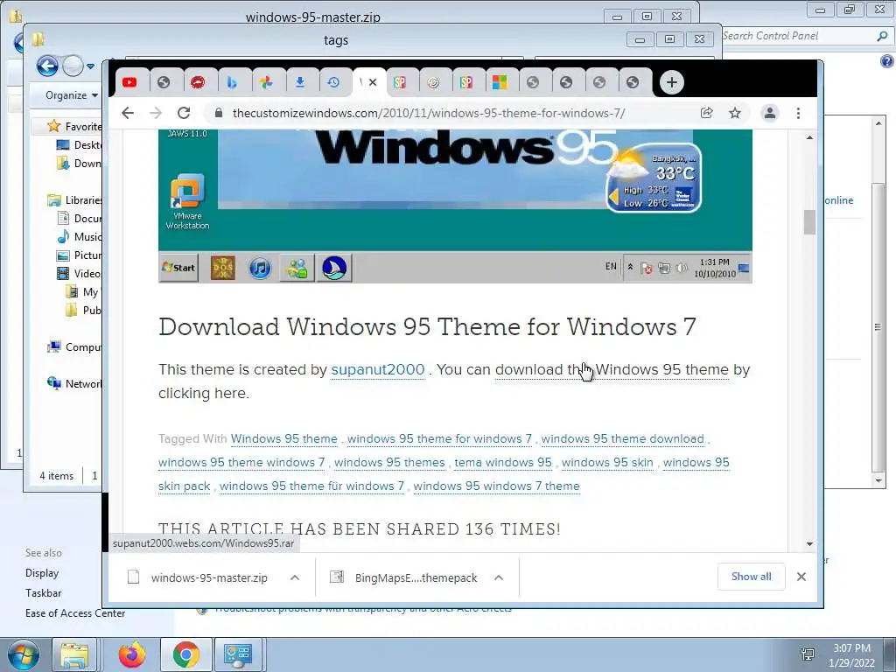
Task: Open a new tab with plus button
Action: coord(671,82)
